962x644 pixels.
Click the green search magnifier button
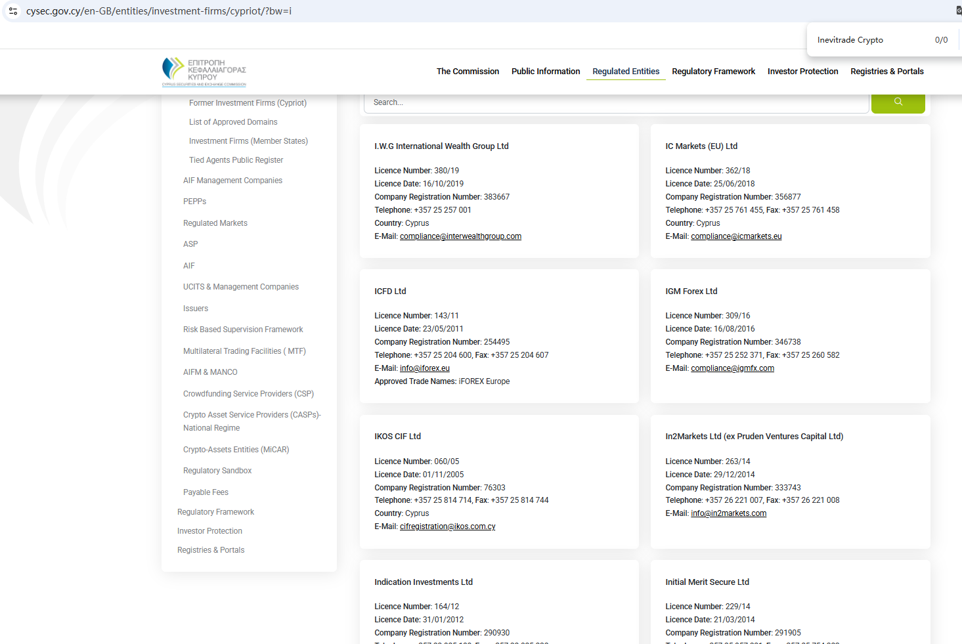pos(898,102)
